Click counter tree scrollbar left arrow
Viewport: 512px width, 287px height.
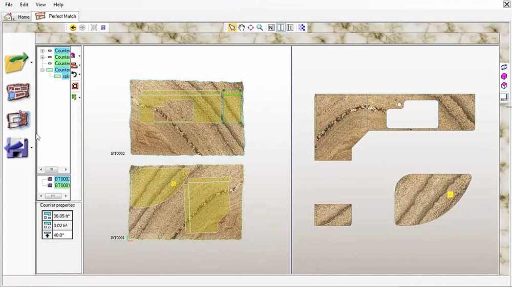click(x=41, y=170)
